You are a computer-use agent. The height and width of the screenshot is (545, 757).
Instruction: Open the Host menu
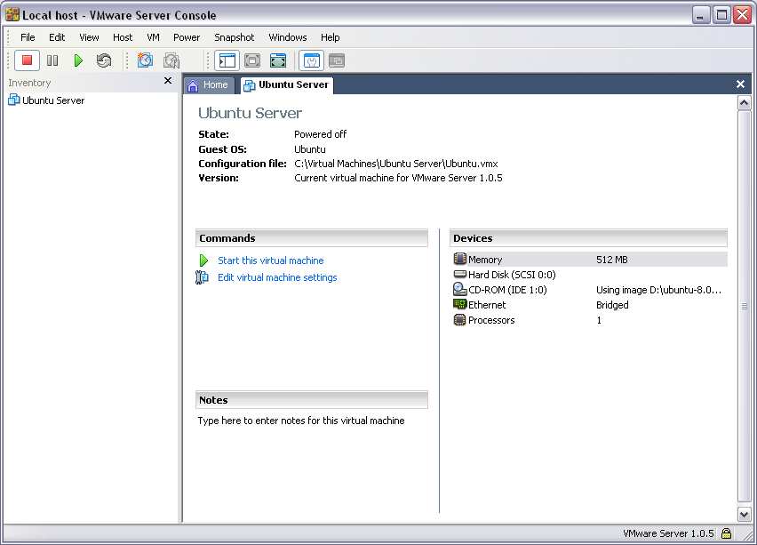point(123,37)
